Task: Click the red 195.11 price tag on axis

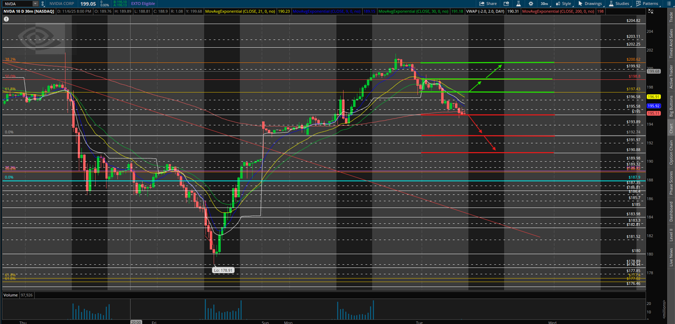Action: pyautogui.click(x=654, y=113)
